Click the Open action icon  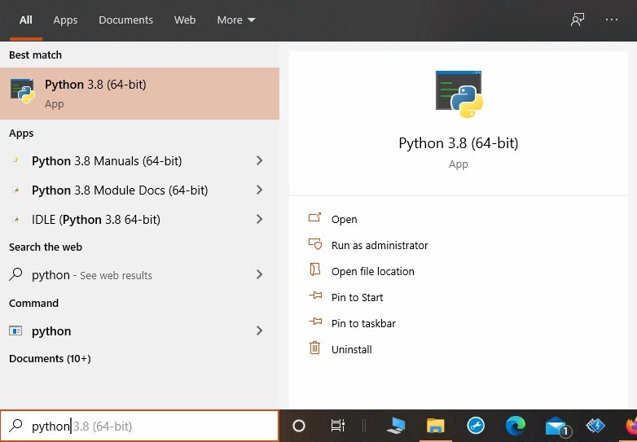315,217
